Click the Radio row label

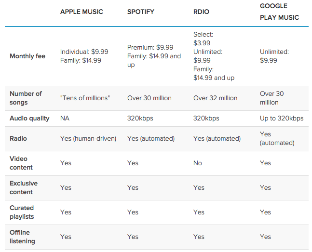[18, 138]
